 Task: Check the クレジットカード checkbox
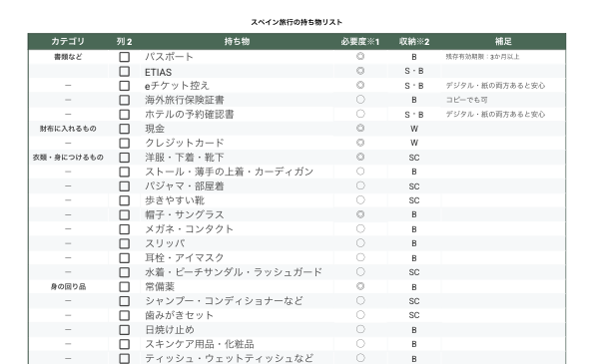[x=124, y=143]
